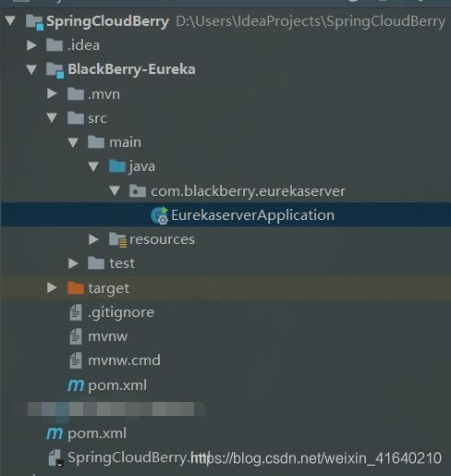Viewport: 451px width, 476px height.
Task: Collapse the BlackBerry-Eureka module arrow
Action: coord(31,69)
